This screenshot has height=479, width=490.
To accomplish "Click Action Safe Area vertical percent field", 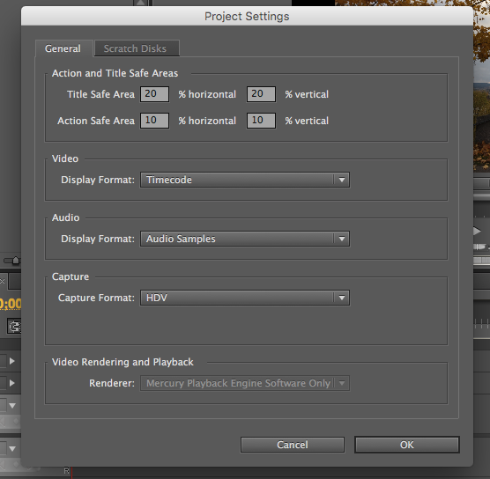I will [x=261, y=121].
